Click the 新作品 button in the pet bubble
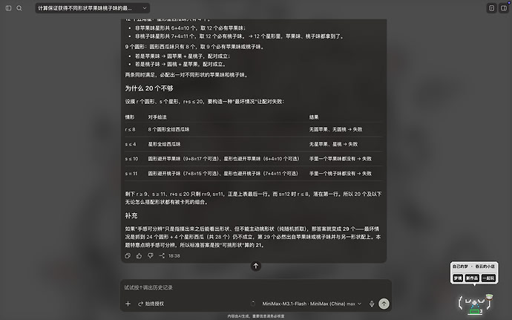The width and height of the screenshot is (512, 320). [x=472, y=278]
